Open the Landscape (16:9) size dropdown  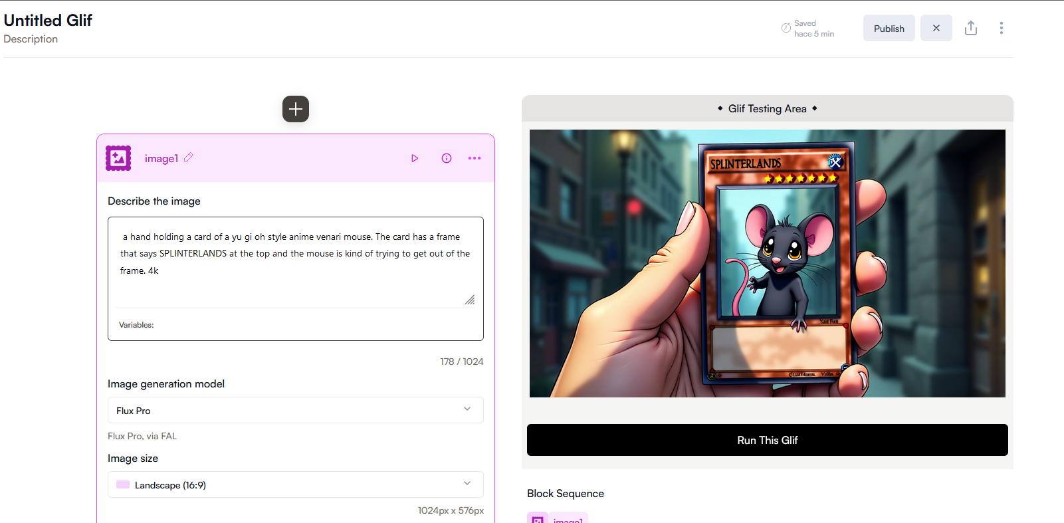(296, 484)
